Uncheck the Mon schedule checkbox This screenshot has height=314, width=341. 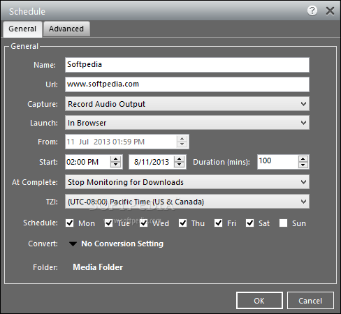point(70,223)
